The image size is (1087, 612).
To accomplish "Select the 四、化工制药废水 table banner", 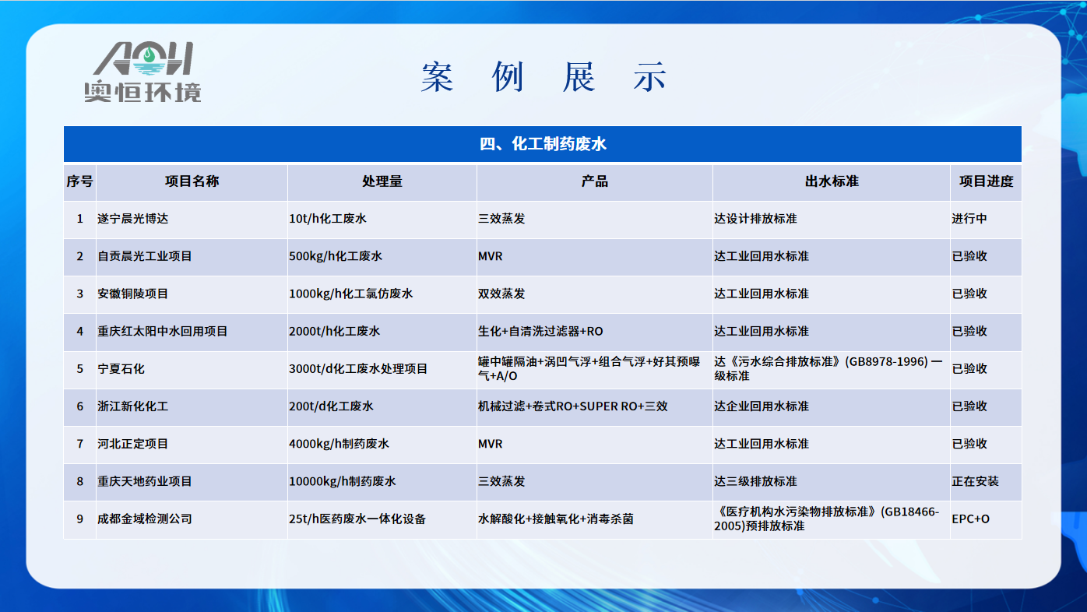I will click(x=543, y=144).
